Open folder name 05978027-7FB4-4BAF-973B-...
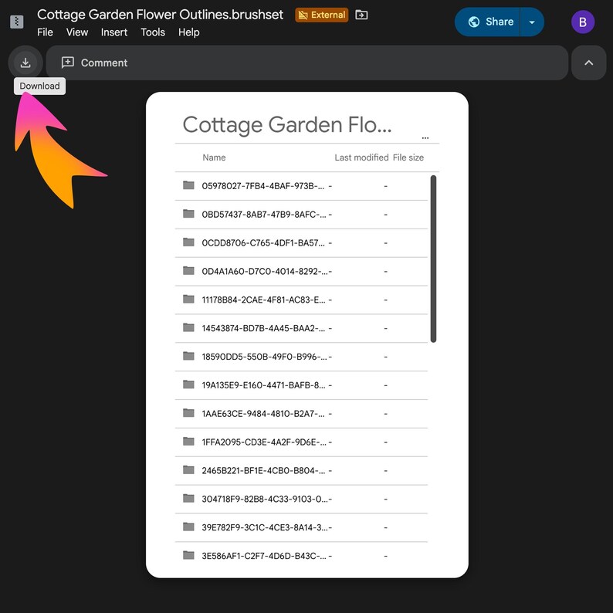Screen dimensions: 613x613 click(262, 186)
